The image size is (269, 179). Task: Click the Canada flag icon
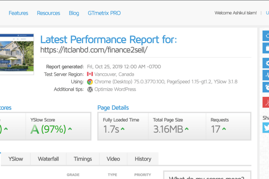(90, 74)
